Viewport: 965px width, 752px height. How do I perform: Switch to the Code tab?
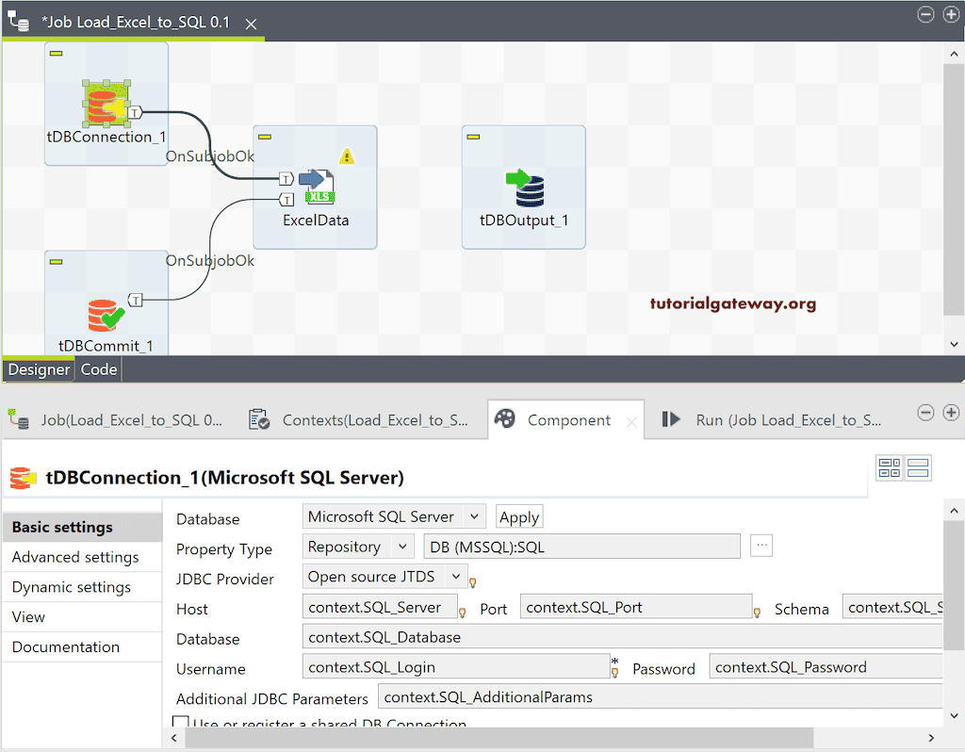[98, 368]
